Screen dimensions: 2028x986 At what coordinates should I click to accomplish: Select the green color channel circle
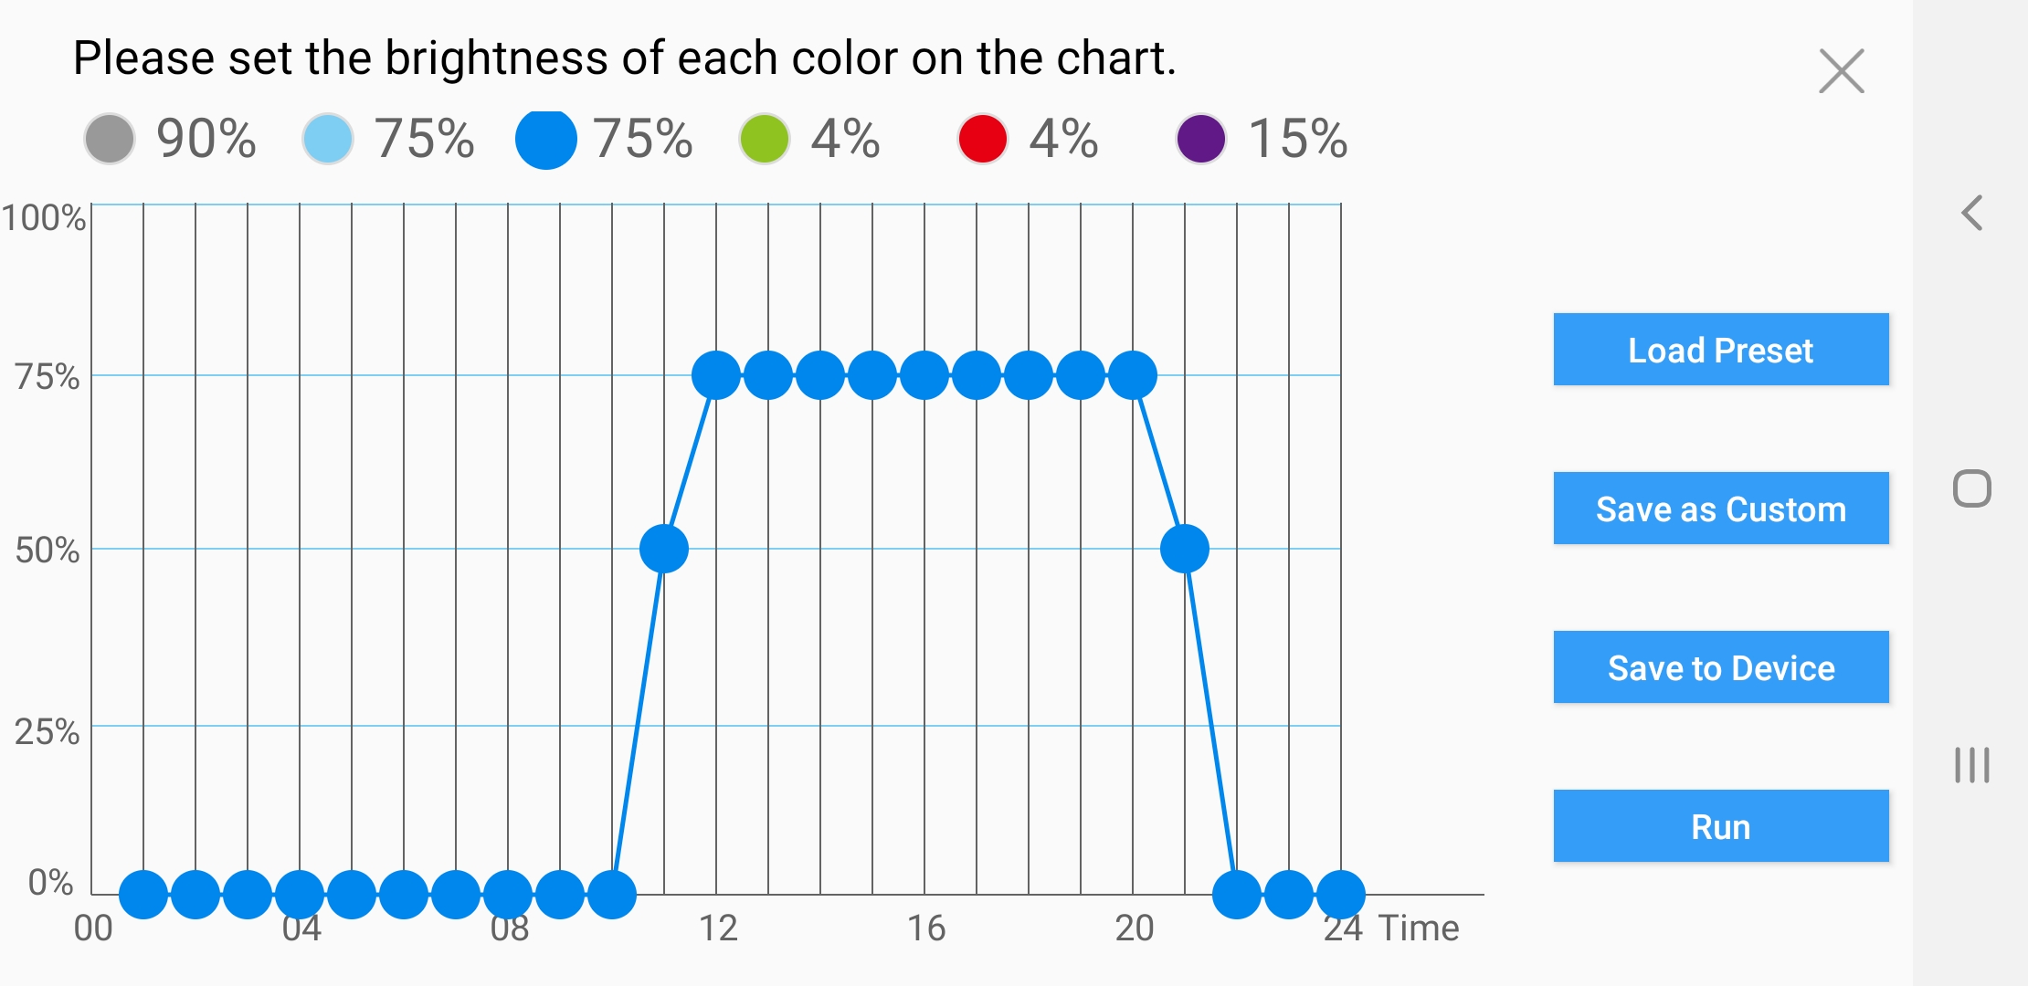(764, 139)
